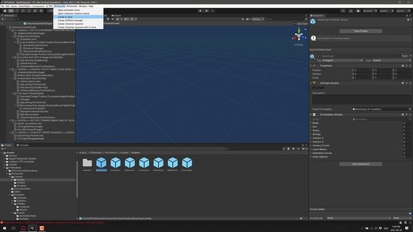Expand the Bools variables list

311,123
